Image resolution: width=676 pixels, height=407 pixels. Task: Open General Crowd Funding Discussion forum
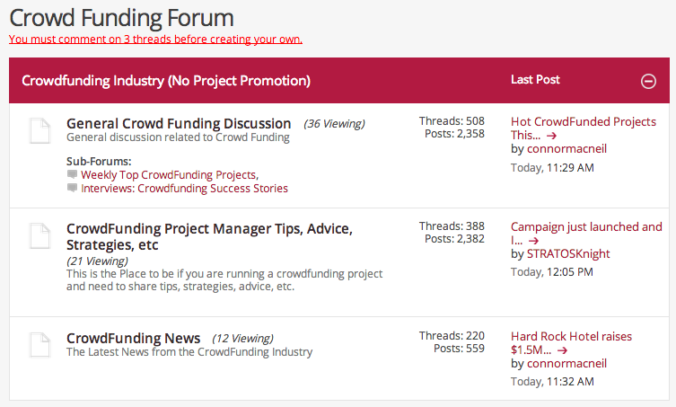point(179,124)
